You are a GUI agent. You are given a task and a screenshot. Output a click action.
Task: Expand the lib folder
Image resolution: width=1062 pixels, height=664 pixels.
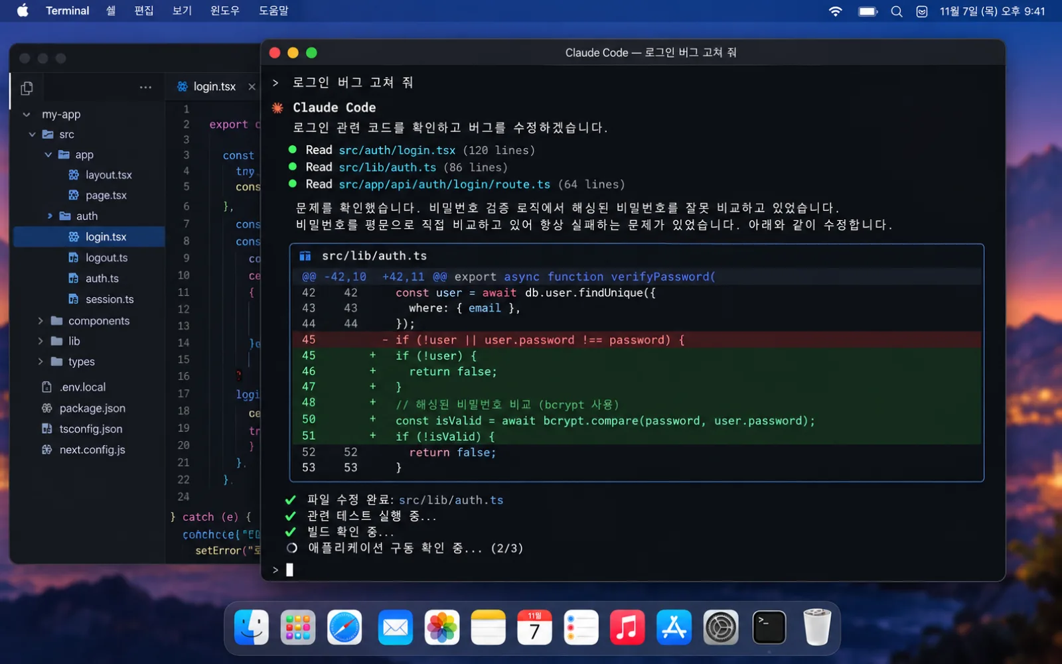[40, 341]
